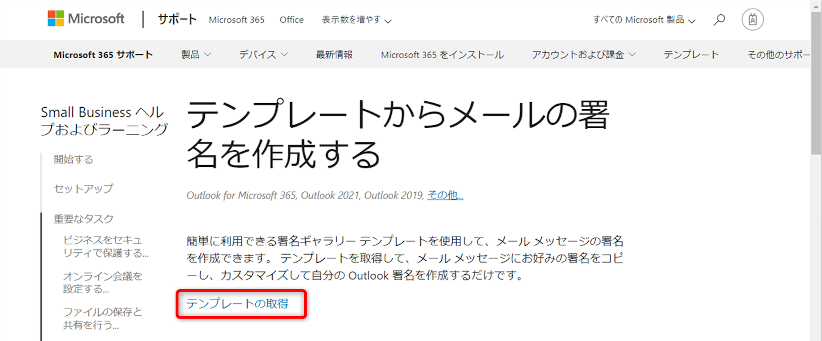Click the Microsoft logo
822x341 pixels.
pos(86,18)
